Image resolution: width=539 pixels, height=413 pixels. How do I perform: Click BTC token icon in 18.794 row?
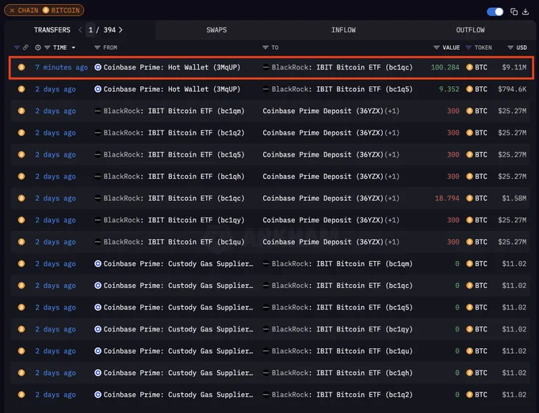coord(469,199)
